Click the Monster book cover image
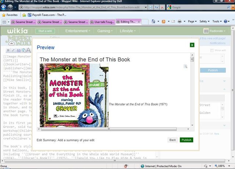The height and width of the screenshot is (169, 235). [x=74, y=95]
